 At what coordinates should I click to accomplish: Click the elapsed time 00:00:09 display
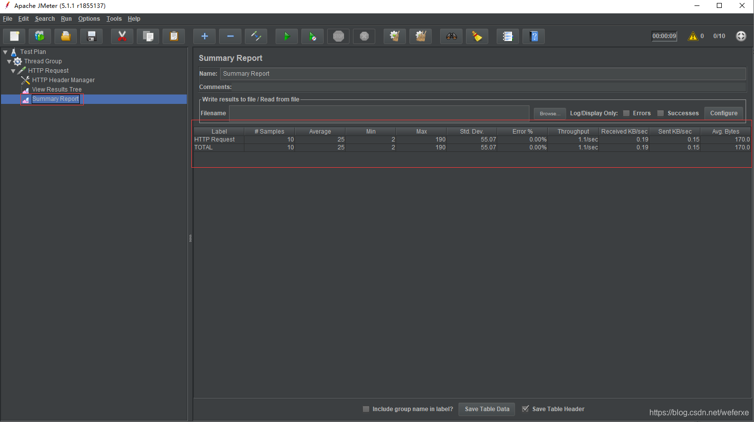pos(664,36)
